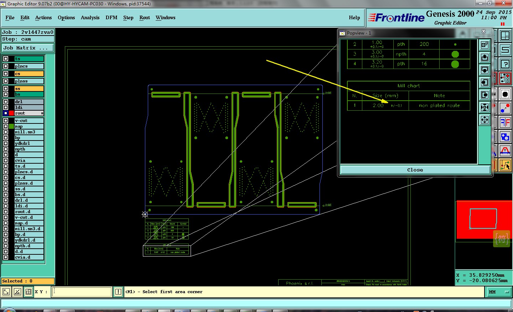
Task: Open the Actions menu
Action: pyautogui.click(x=43, y=17)
